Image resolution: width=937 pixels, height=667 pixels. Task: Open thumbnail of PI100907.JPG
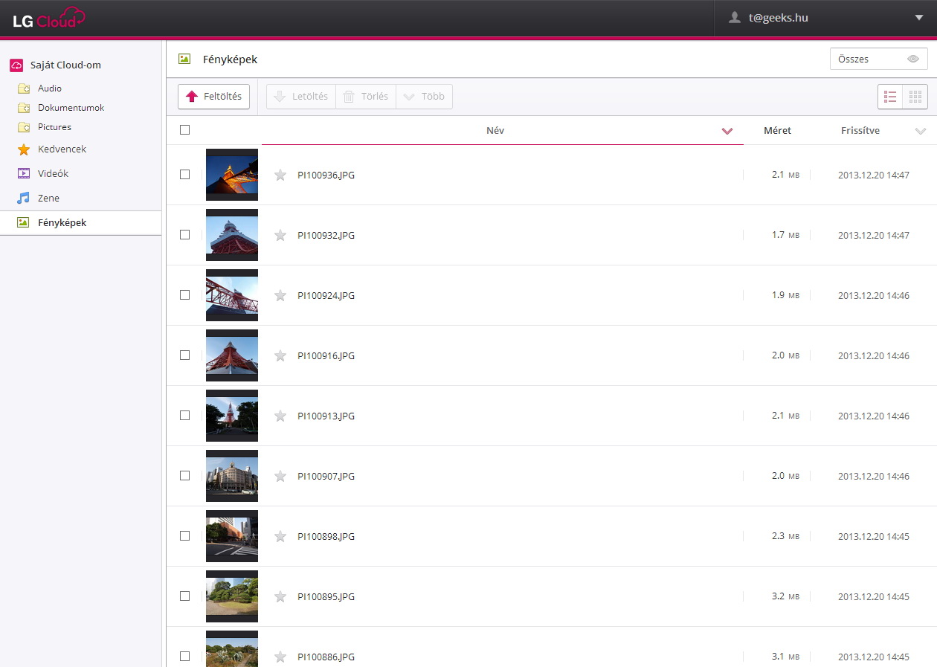tap(232, 476)
